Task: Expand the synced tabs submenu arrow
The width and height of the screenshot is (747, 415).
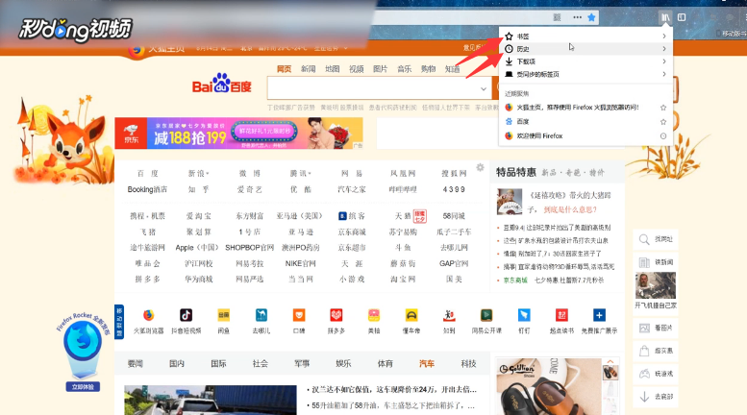Action: [664, 74]
